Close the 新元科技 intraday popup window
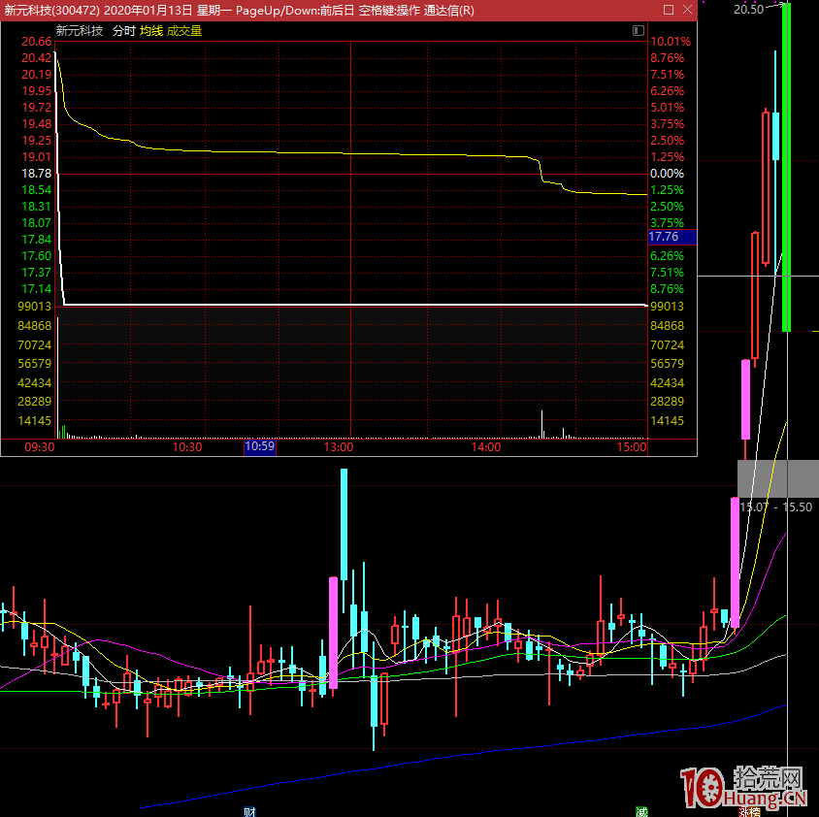This screenshot has height=817, width=819. pyautogui.click(x=687, y=10)
